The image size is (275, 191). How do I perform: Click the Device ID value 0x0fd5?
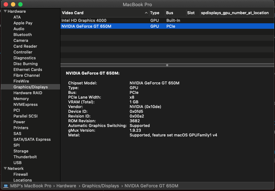point(136,111)
